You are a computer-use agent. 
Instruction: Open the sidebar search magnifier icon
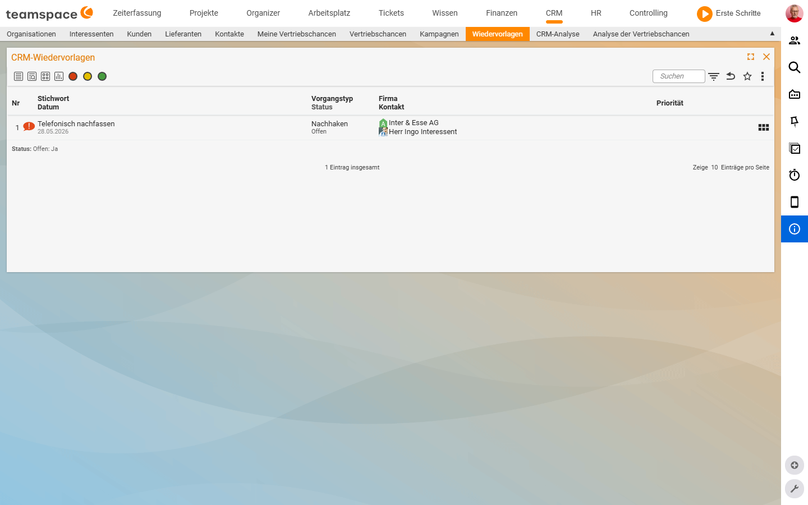[795, 67]
